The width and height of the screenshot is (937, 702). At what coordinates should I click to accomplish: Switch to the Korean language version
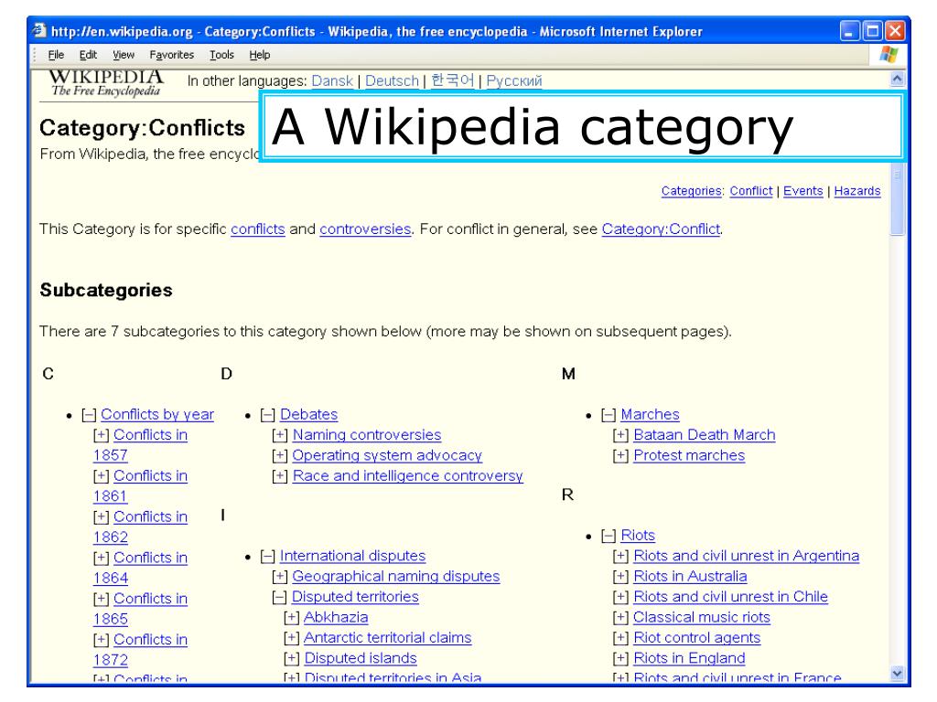pos(452,80)
